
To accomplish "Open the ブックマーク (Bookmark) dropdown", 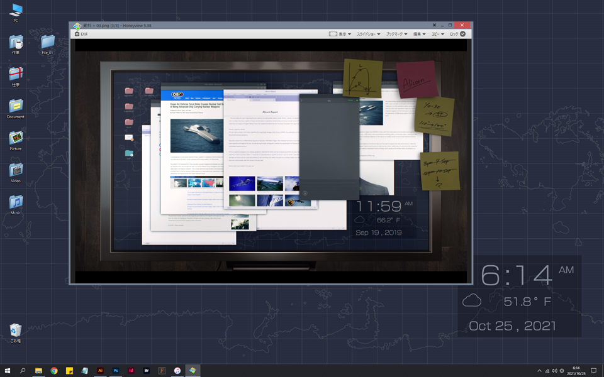I will coord(396,34).
